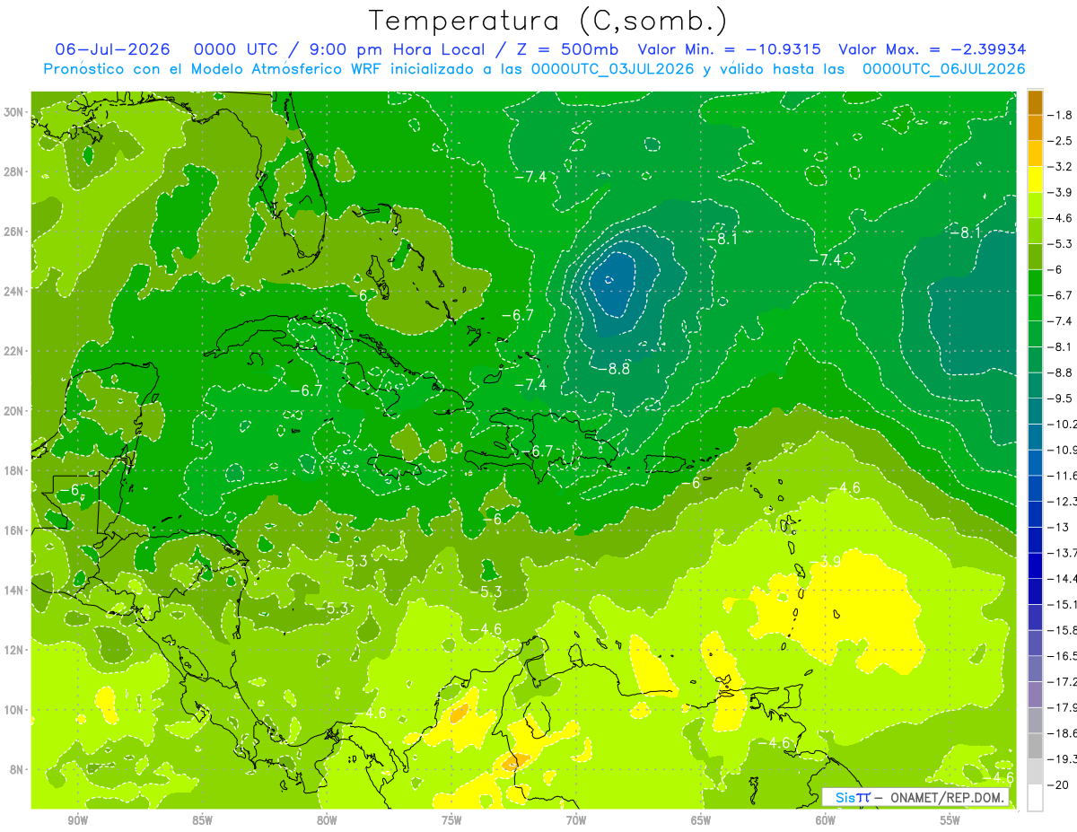This screenshot has width=1077, height=832.
Task: Click the "-20" colorbar tick label
Action: click(x=1058, y=784)
